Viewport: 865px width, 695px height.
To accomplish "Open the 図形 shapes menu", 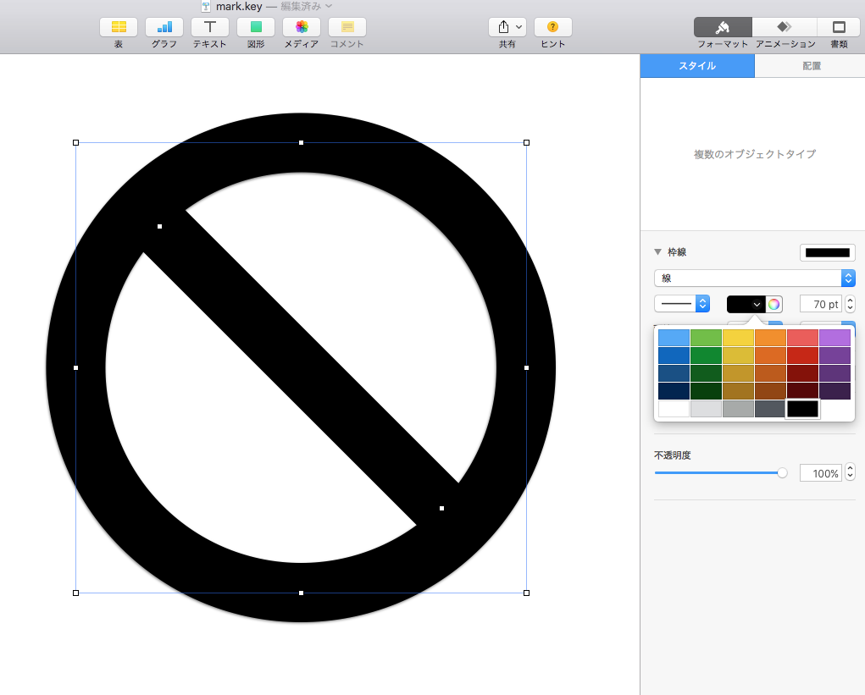I will tap(256, 27).
